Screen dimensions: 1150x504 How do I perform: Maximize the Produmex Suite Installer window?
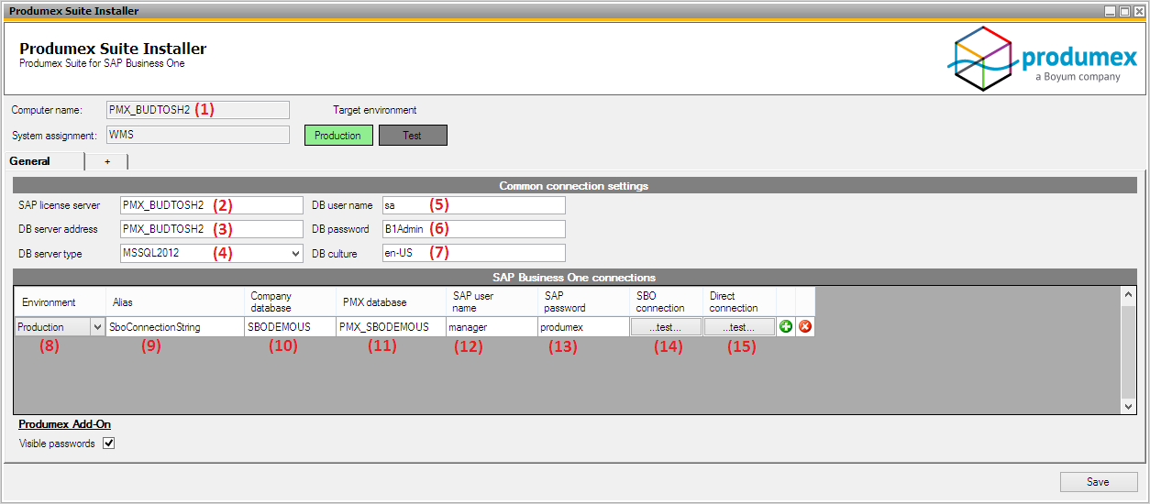(1124, 11)
